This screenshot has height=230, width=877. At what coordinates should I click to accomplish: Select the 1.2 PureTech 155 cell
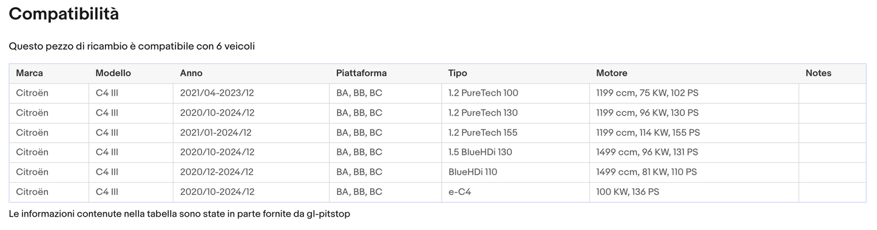click(515, 133)
